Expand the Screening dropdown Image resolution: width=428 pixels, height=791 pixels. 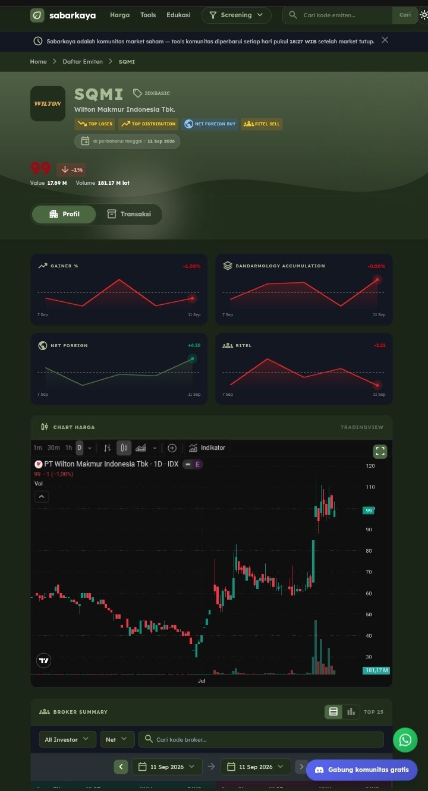[237, 15]
